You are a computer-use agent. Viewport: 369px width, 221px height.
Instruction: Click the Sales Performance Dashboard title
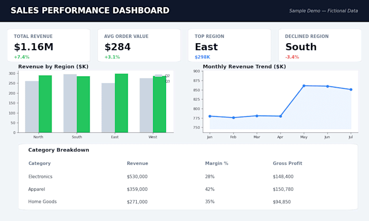(x=90, y=11)
